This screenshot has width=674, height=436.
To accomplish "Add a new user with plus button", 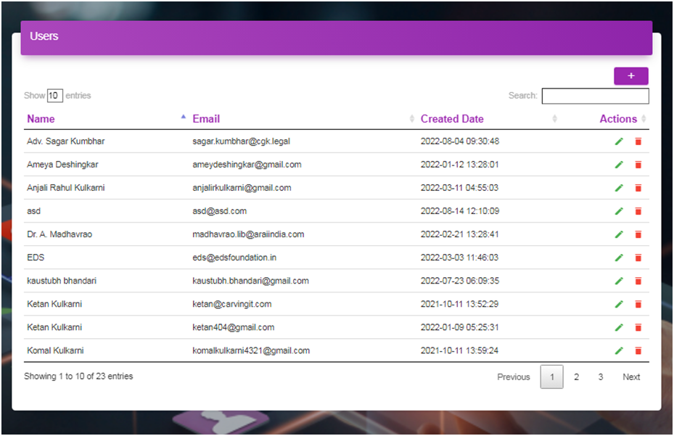I will pos(631,75).
